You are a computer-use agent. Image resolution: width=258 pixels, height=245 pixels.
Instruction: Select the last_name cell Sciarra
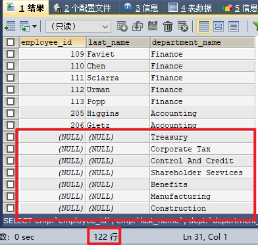pyautogui.click(x=118, y=78)
